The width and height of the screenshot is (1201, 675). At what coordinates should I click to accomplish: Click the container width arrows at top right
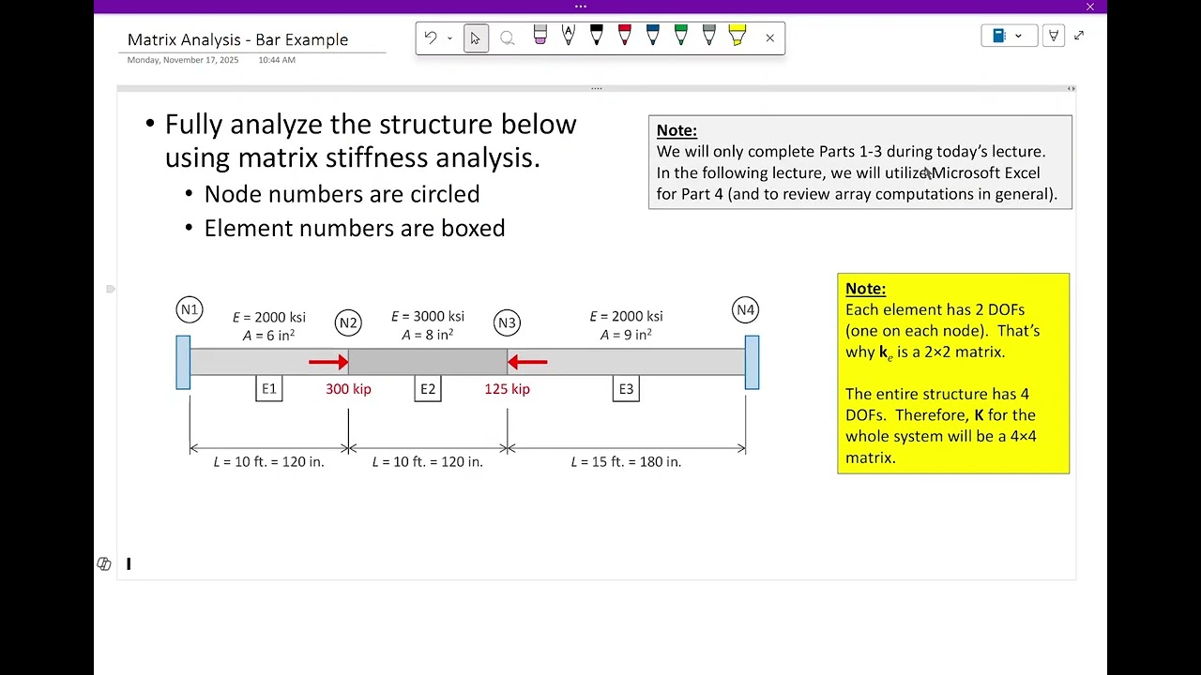pos(1071,88)
